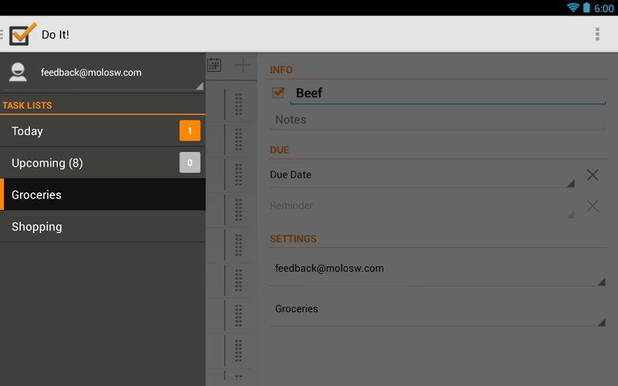Clear the Due Date with X icon
The image size is (618, 386).
click(593, 175)
